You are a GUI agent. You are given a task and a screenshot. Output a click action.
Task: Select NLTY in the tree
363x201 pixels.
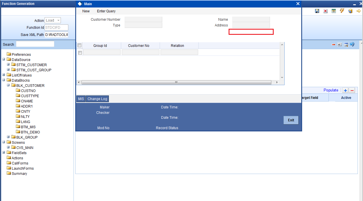25,117
